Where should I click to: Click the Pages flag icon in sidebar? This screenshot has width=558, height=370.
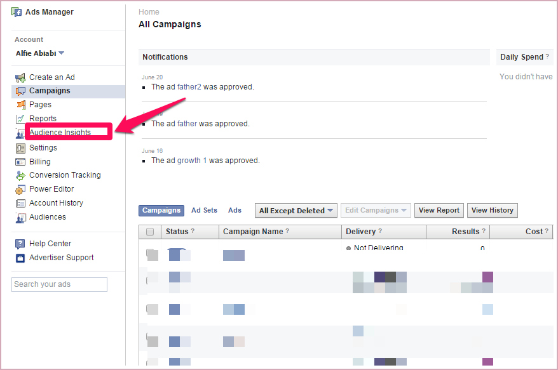(20, 105)
